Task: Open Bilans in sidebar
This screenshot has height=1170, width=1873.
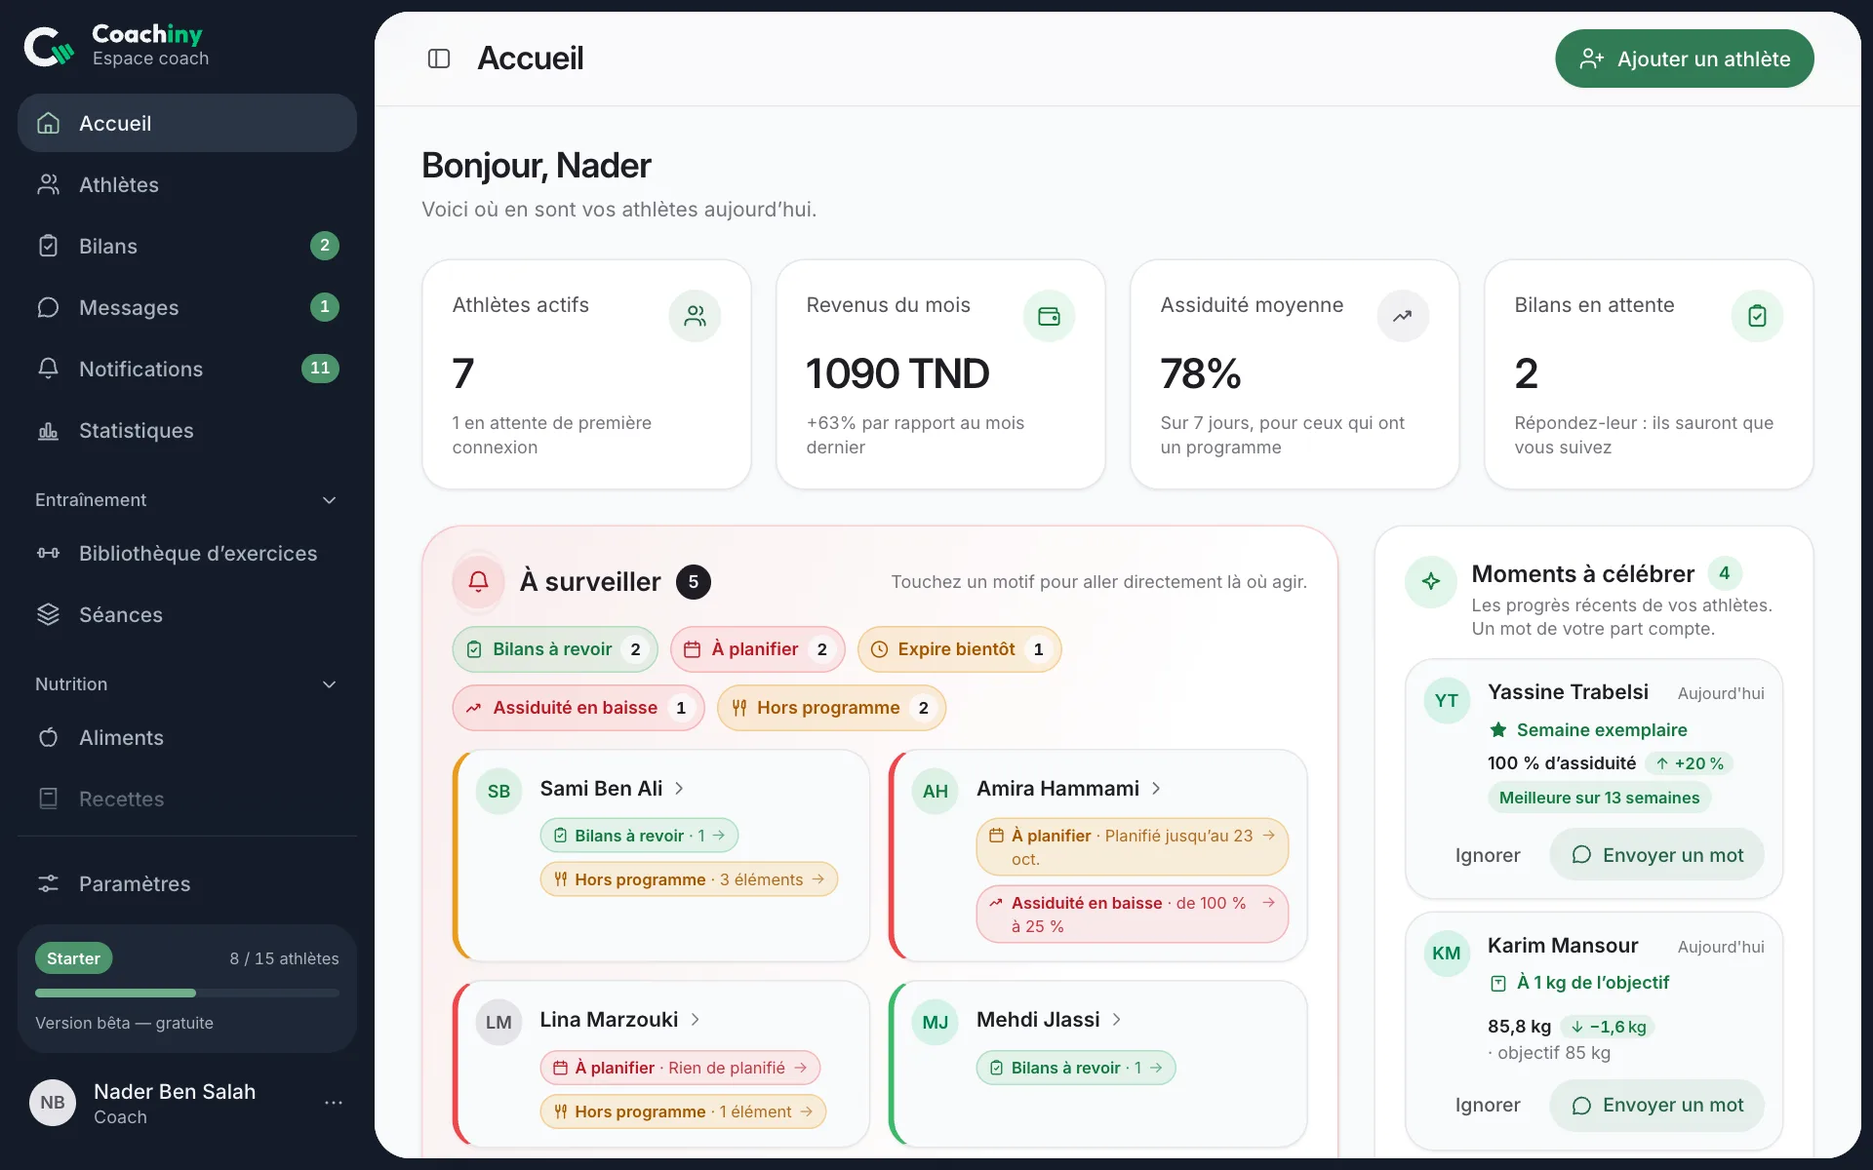Action: (187, 247)
